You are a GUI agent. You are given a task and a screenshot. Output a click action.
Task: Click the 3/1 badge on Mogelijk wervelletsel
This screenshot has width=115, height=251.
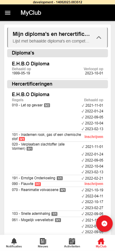point(58,220)
